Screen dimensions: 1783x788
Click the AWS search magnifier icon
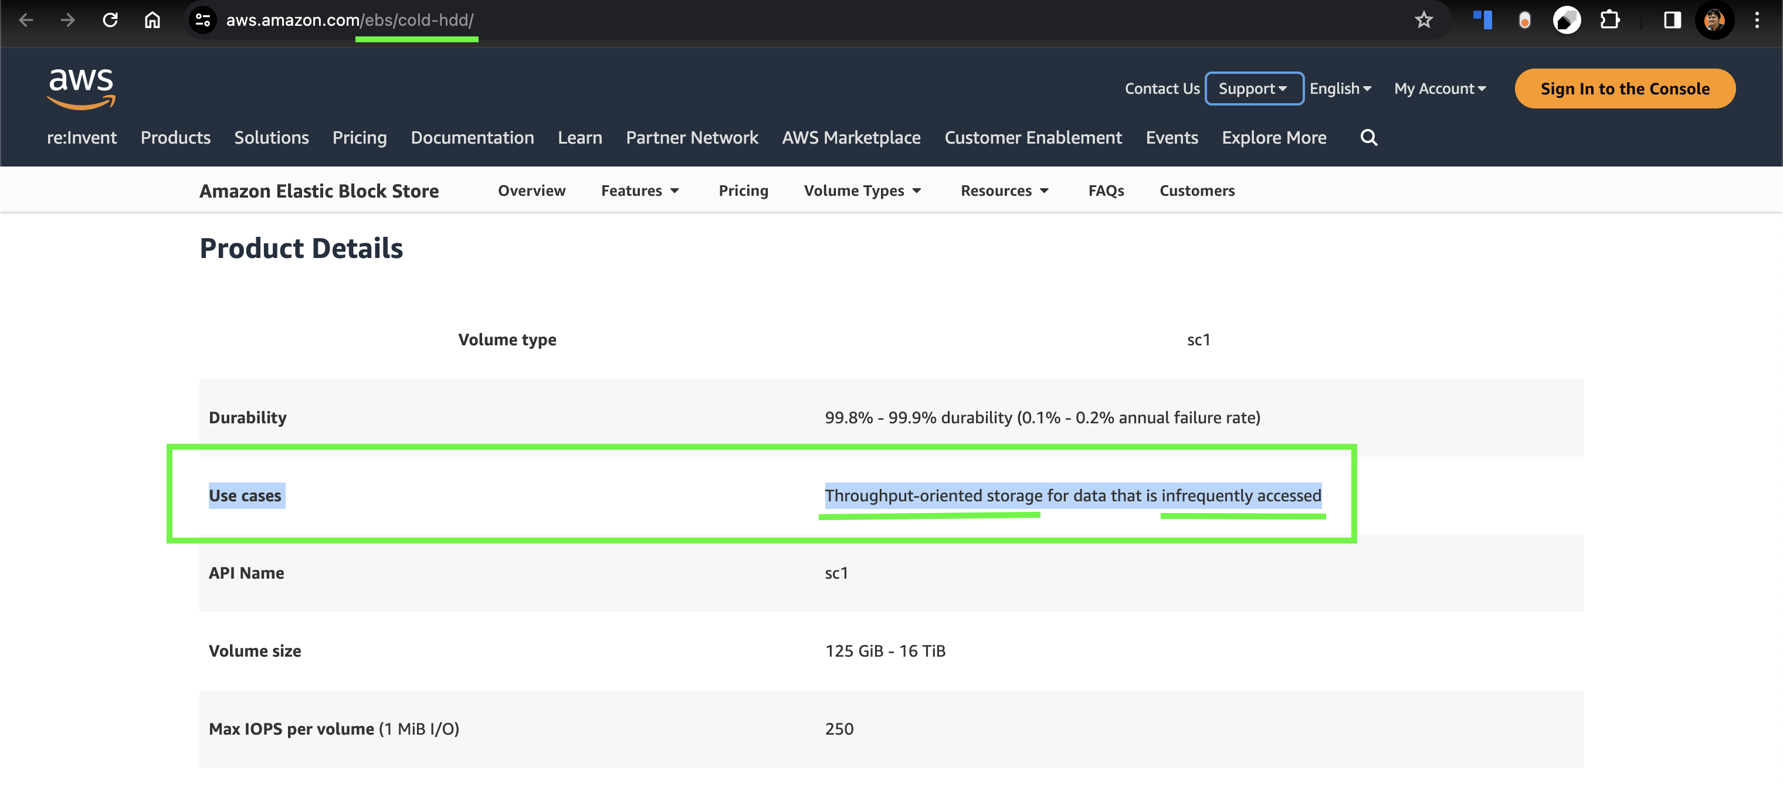(1368, 138)
